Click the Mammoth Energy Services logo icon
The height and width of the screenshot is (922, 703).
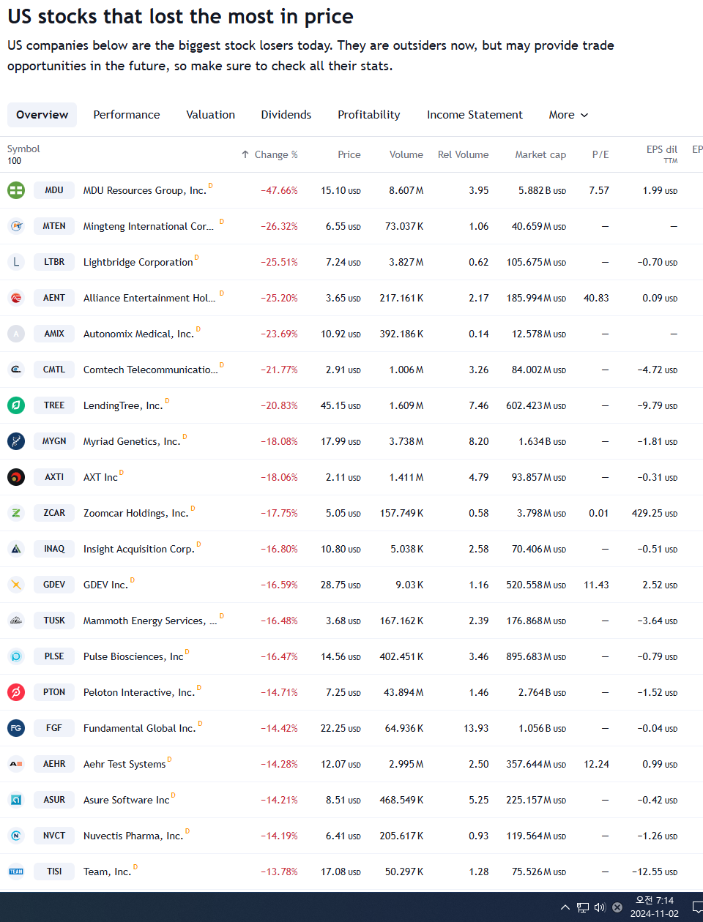pyautogui.click(x=16, y=621)
